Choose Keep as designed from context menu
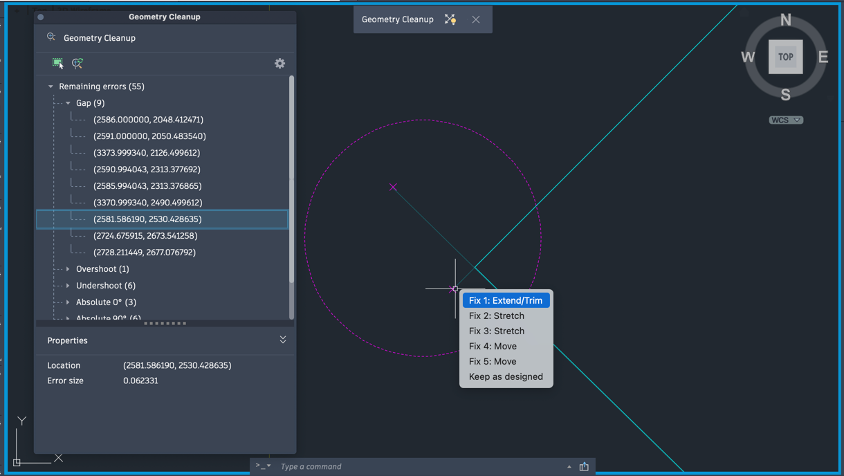The height and width of the screenshot is (476, 844). click(506, 376)
